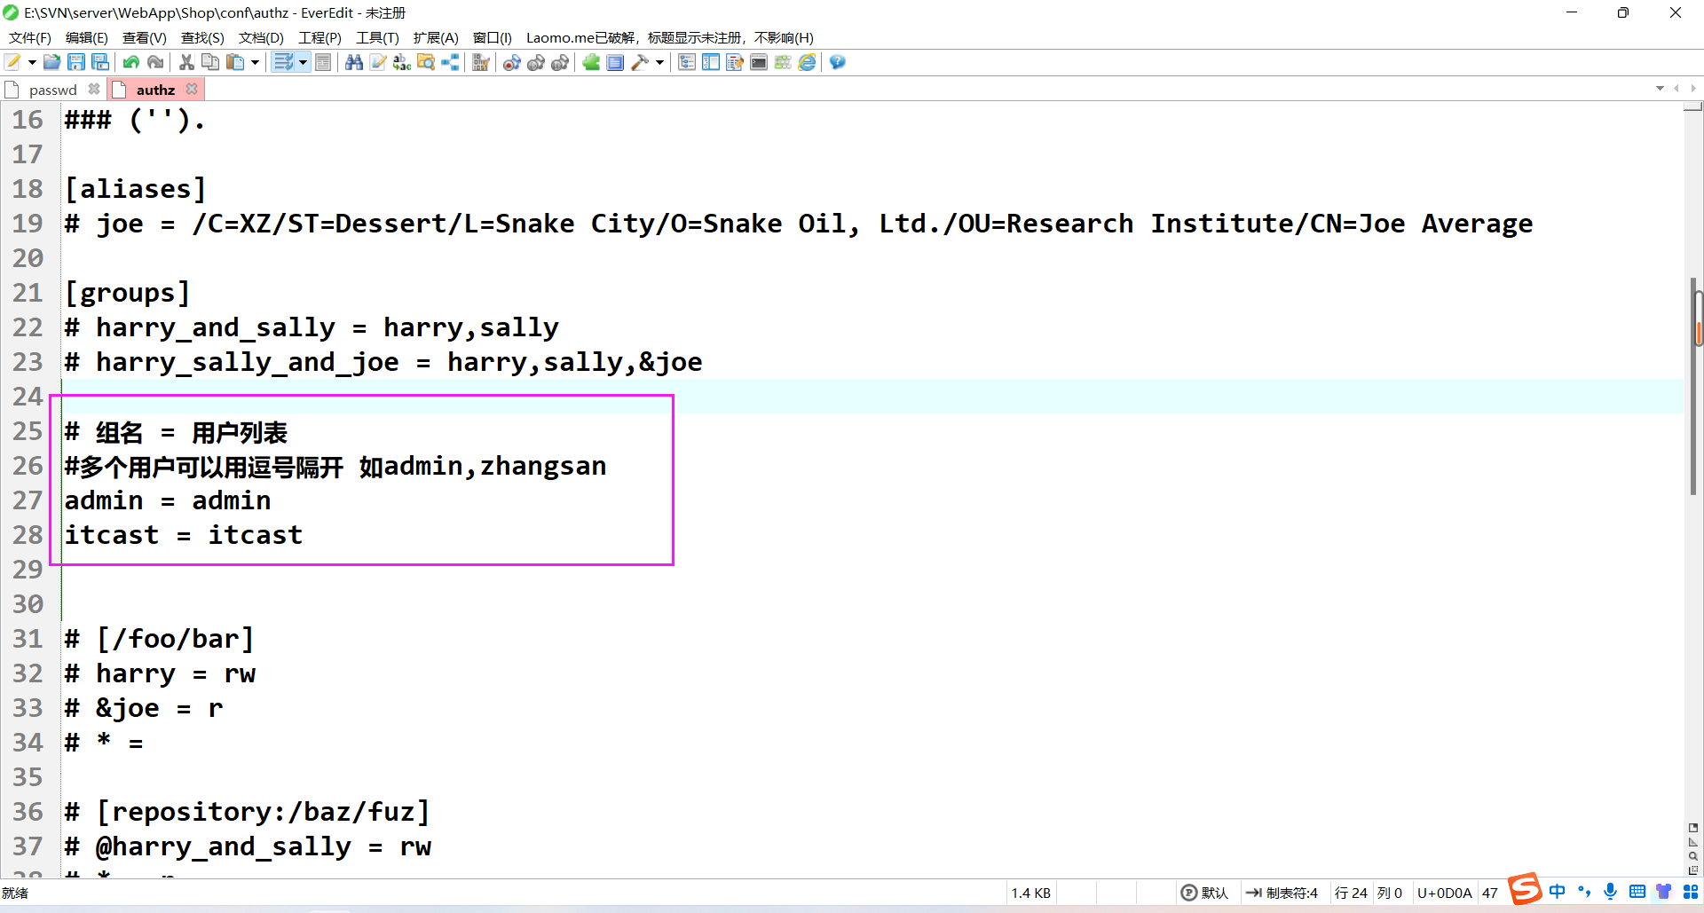The height and width of the screenshot is (913, 1704).
Task: Click the grey Redo arrow icon
Action: [155, 62]
